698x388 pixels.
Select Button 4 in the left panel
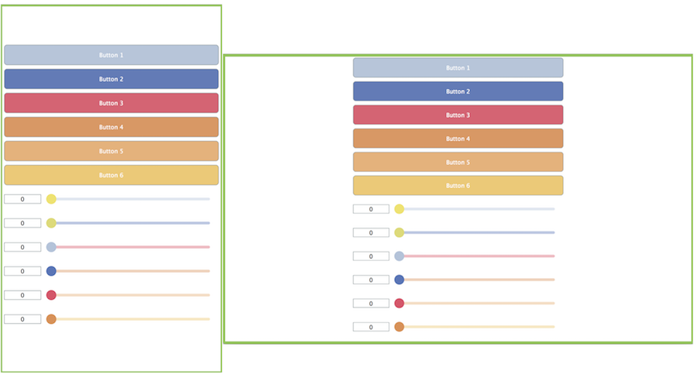point(111,127)
